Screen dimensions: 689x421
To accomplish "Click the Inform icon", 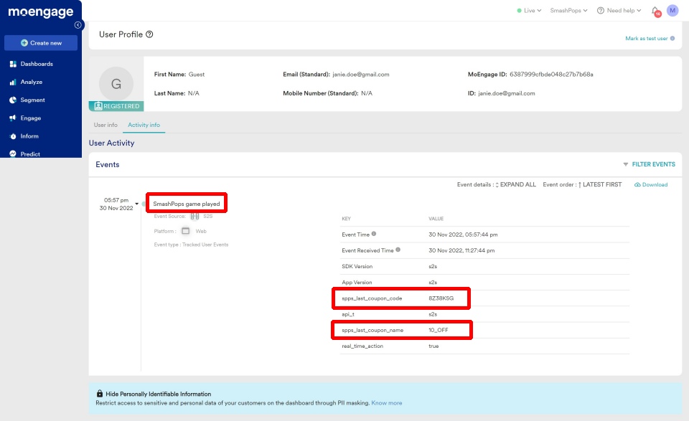I will click(x=13, y=136).
